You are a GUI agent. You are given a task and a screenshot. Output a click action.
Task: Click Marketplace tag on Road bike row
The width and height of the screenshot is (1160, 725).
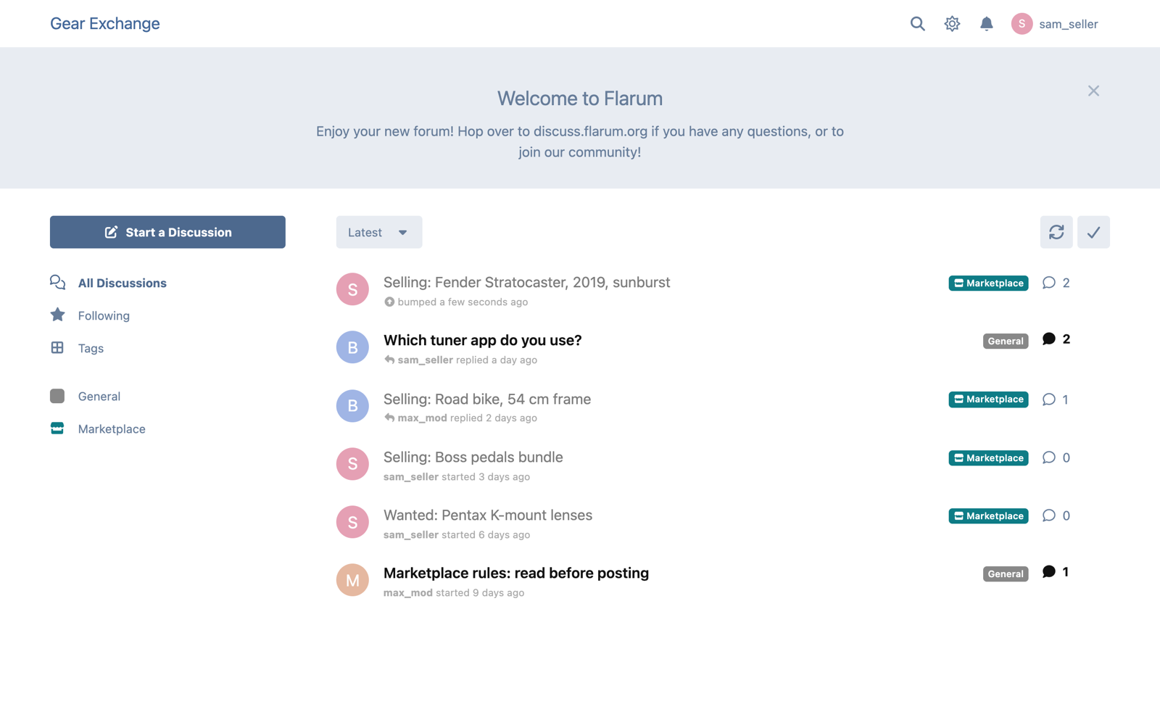(x=988, y=399)
